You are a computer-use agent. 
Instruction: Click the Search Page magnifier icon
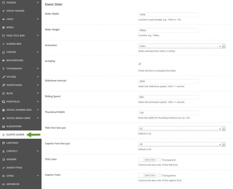(x=3, y=168)
